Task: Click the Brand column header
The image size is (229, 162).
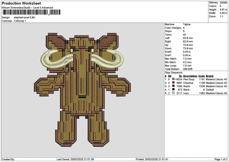Action: pyautogui.click(x=210, y=76)
